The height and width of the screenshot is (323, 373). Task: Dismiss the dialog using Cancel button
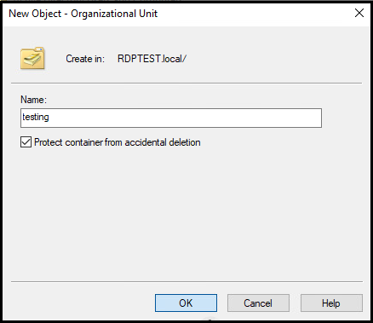(258, 303)
